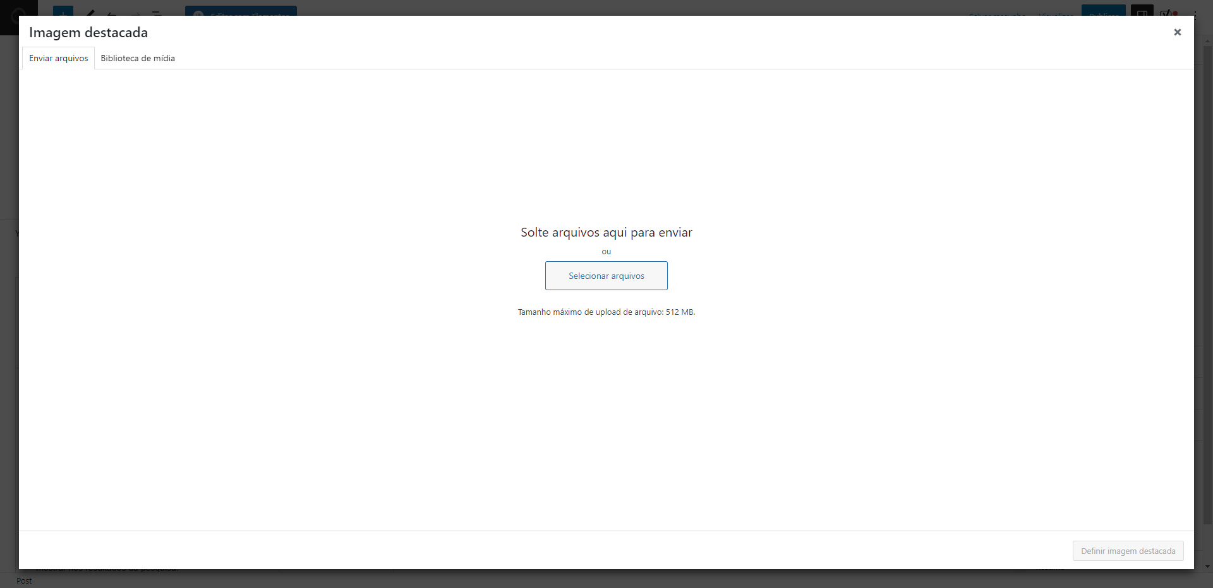Image resolution: width=1213 pixels, height=588 pixels.
Task: Select the pencil tools icon in the editor toolbar
Action: coord(90,11)
